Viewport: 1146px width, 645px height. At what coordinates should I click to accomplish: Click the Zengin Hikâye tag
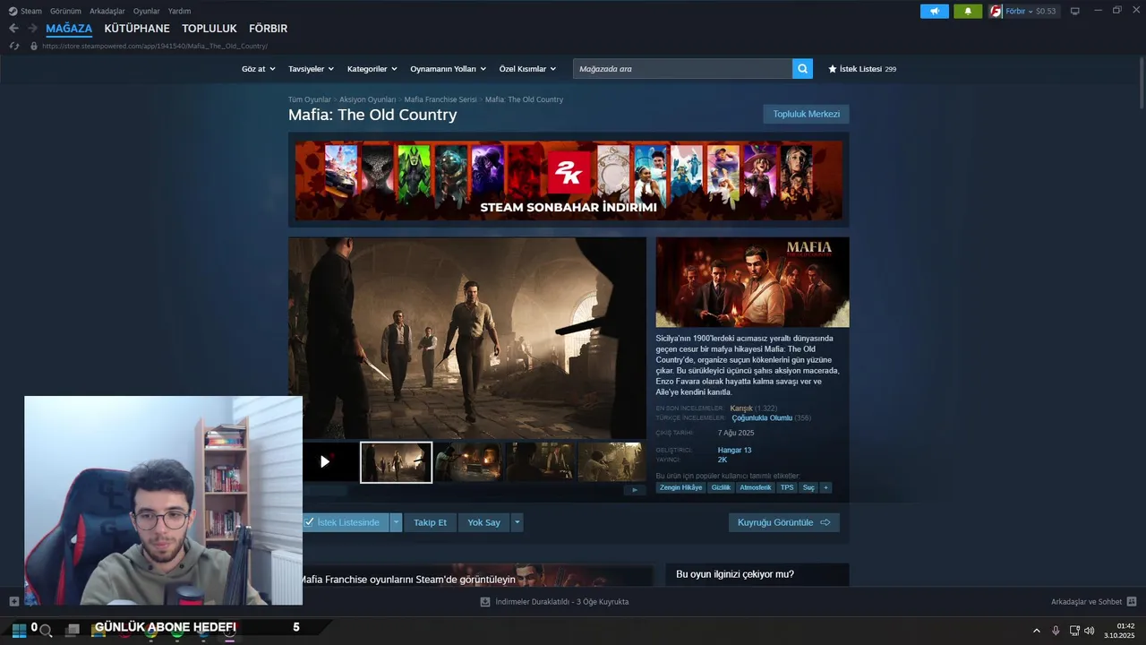tap(681, 487)
